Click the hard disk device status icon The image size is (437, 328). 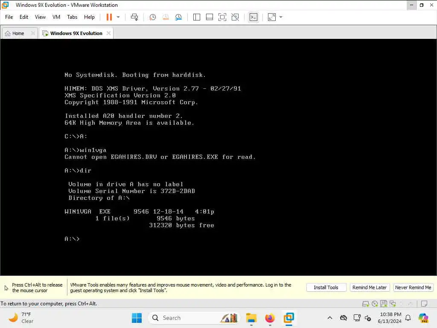point(365,304)
